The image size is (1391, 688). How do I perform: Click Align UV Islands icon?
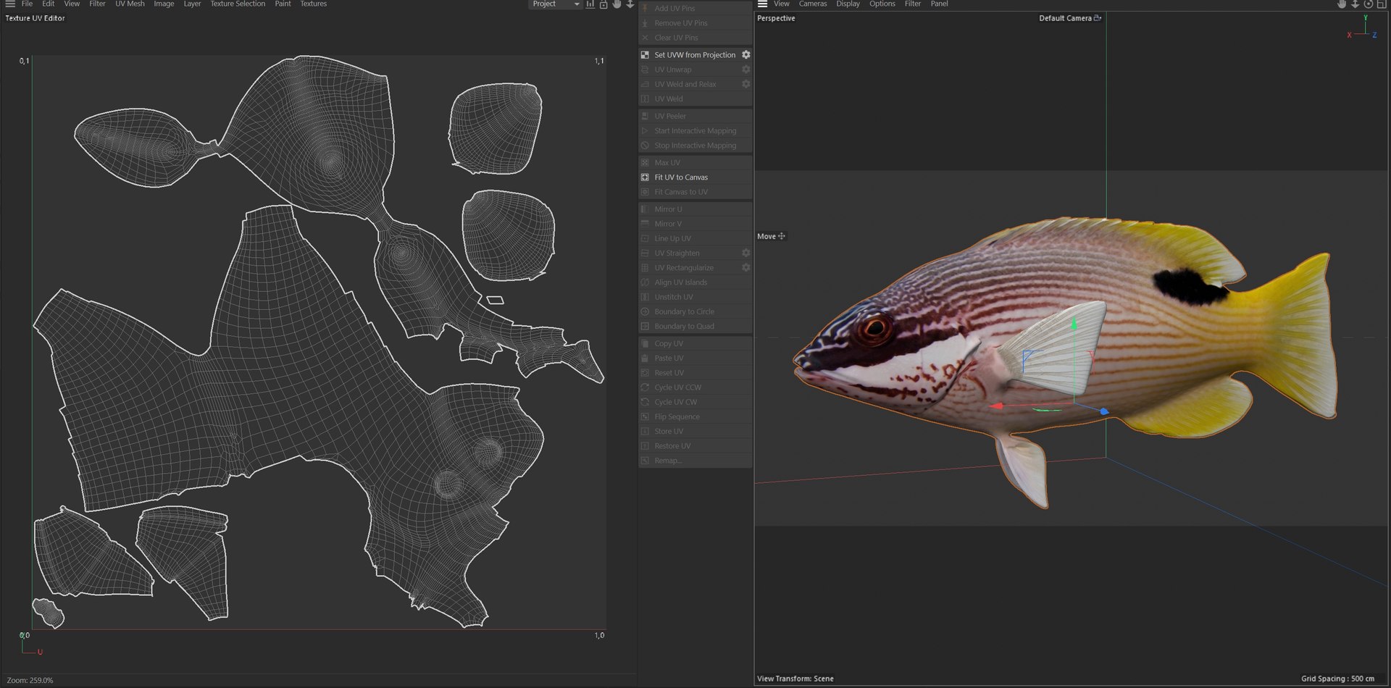tap(645, 282)
